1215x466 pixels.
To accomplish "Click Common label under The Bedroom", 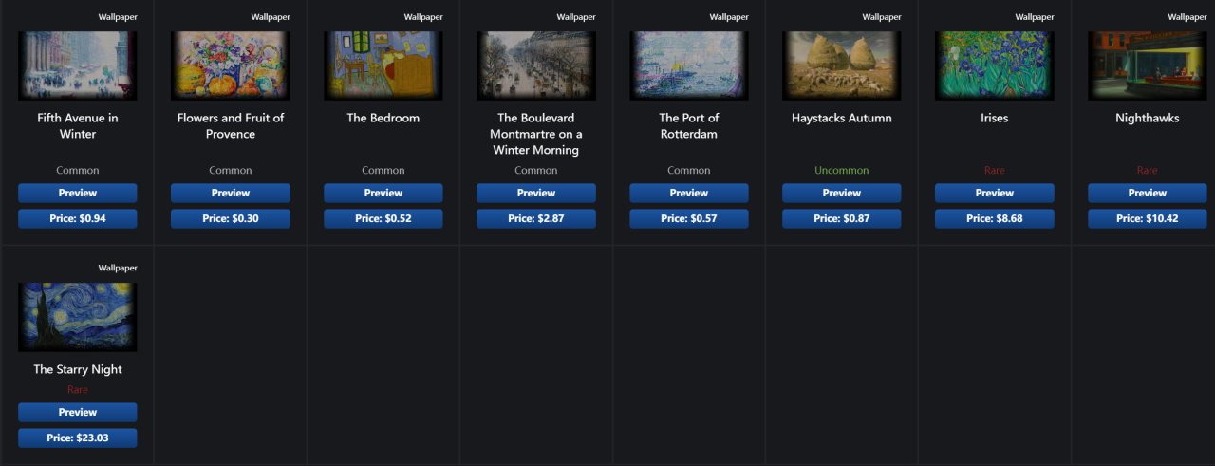I will [x=383, y=171].
